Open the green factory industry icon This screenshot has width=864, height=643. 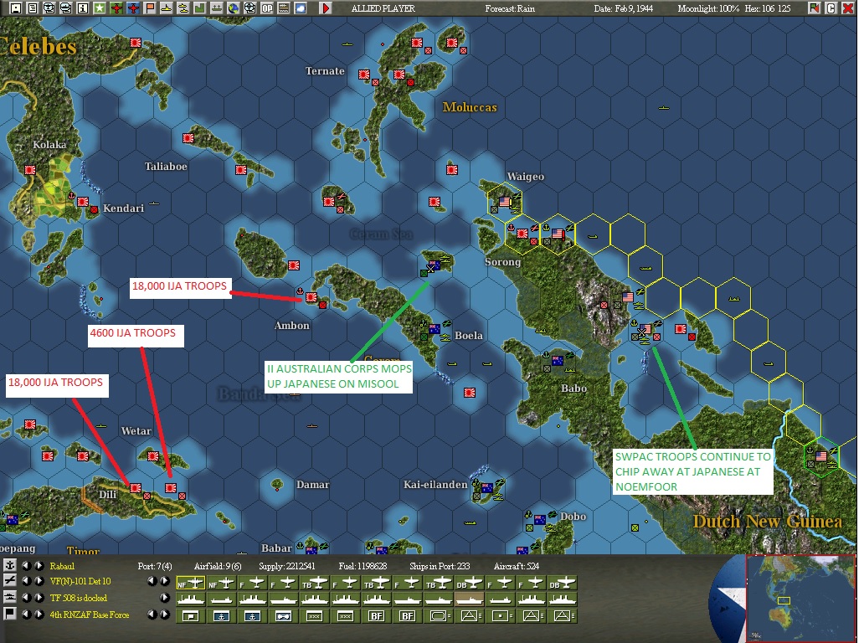pos(200,8)
